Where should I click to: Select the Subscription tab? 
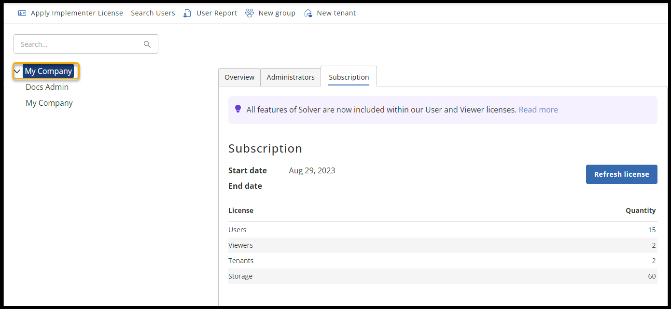click(349, 77)
